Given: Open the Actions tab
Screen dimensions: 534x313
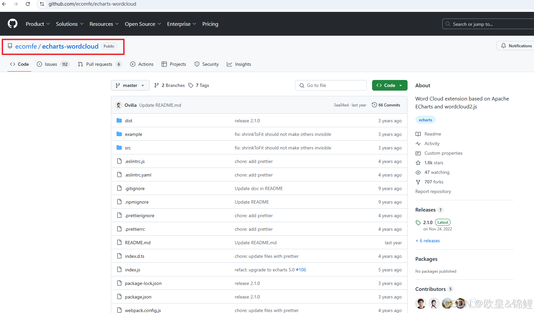Looking at the screenshot, I should pyautogui.click(x=142, y=64).
